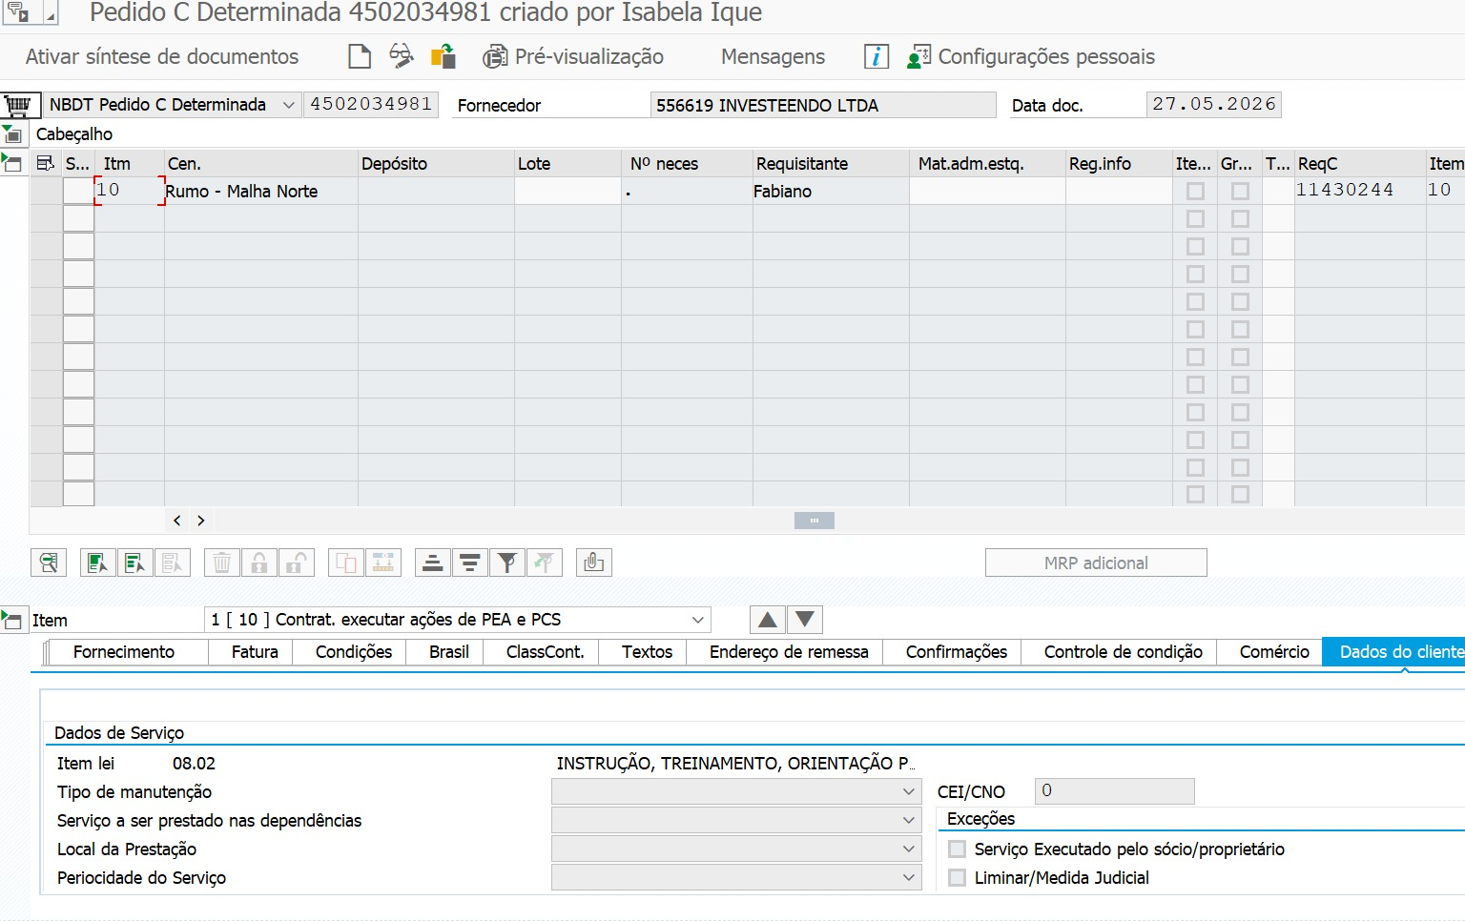
Task: Click the deselect all items icon
Action: coord(135,563)
